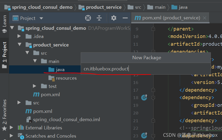The image size is (222, 140).
Task: Click spring_cloud_consul_demo in breadcrumb bar
Action: click(x=42, y=7)
